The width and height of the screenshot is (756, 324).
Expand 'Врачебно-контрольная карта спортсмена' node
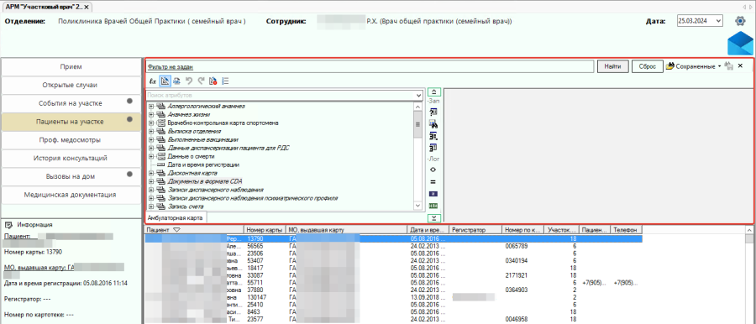point(151,123)
